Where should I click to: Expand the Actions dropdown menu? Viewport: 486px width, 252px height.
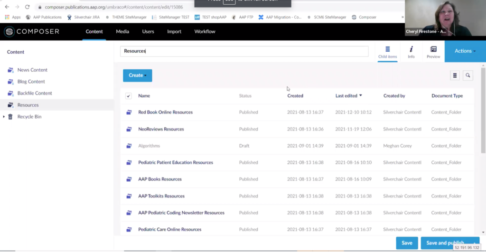[465, 51]
